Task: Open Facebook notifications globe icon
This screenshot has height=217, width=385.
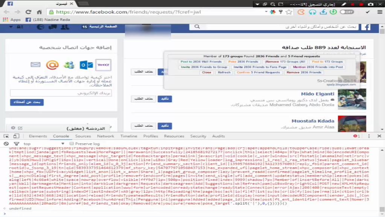Action: coord(40,27)
